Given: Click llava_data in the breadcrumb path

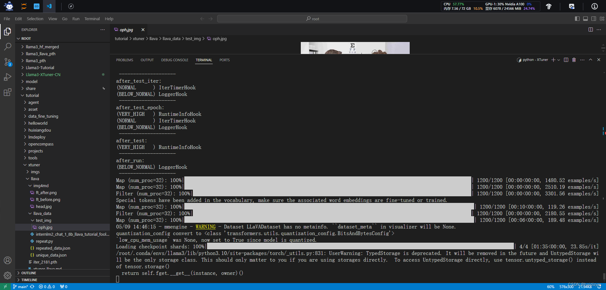Looking at the screenshot, I should 171,38.
